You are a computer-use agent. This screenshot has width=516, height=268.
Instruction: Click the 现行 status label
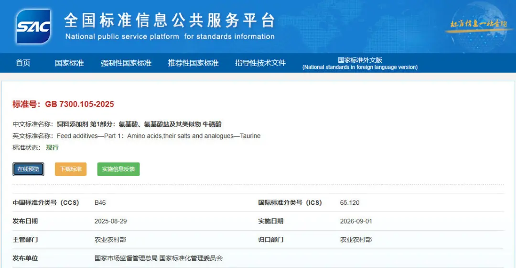click(x=53, y=148)
